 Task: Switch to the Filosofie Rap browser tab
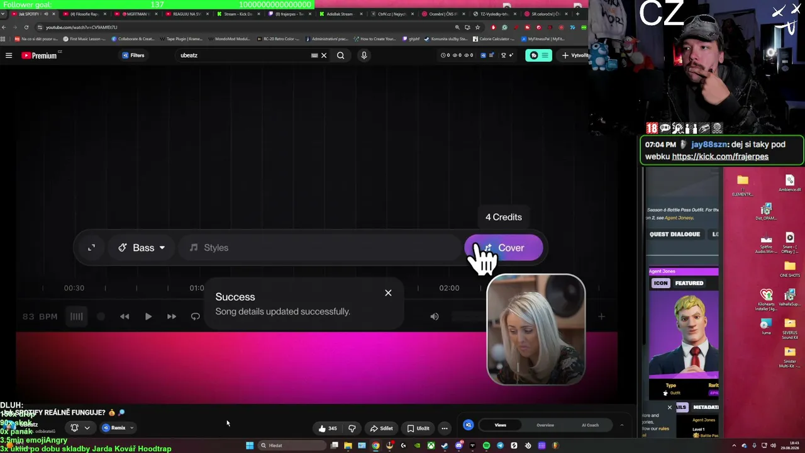pos(84,14)
